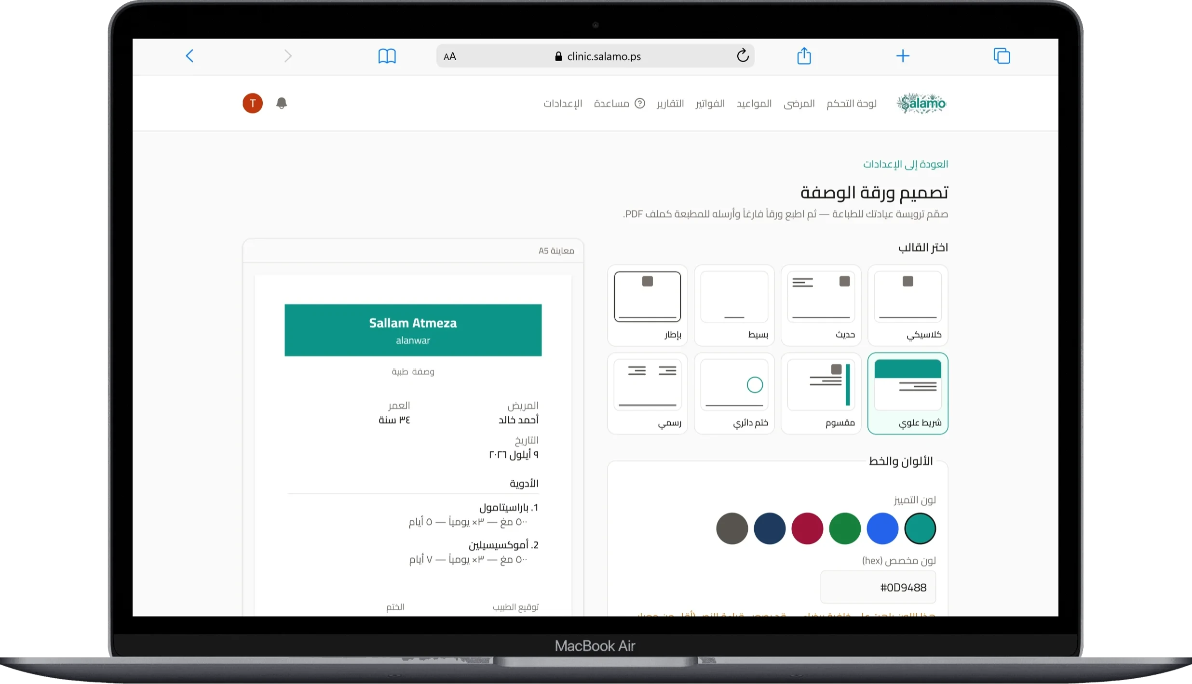Open the المواعيد menu item

[x=754, y=103]
